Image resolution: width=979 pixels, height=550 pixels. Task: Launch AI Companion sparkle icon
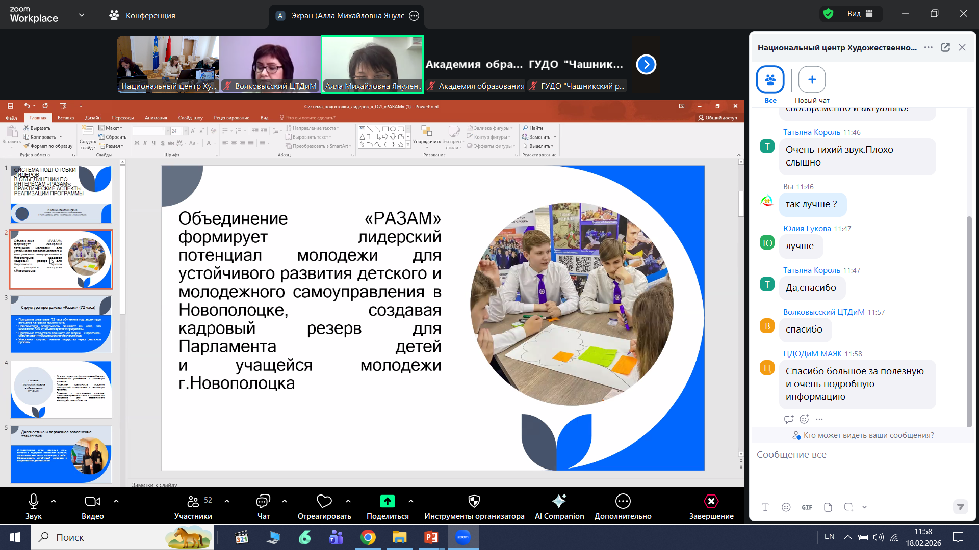(x=559, y=501)
